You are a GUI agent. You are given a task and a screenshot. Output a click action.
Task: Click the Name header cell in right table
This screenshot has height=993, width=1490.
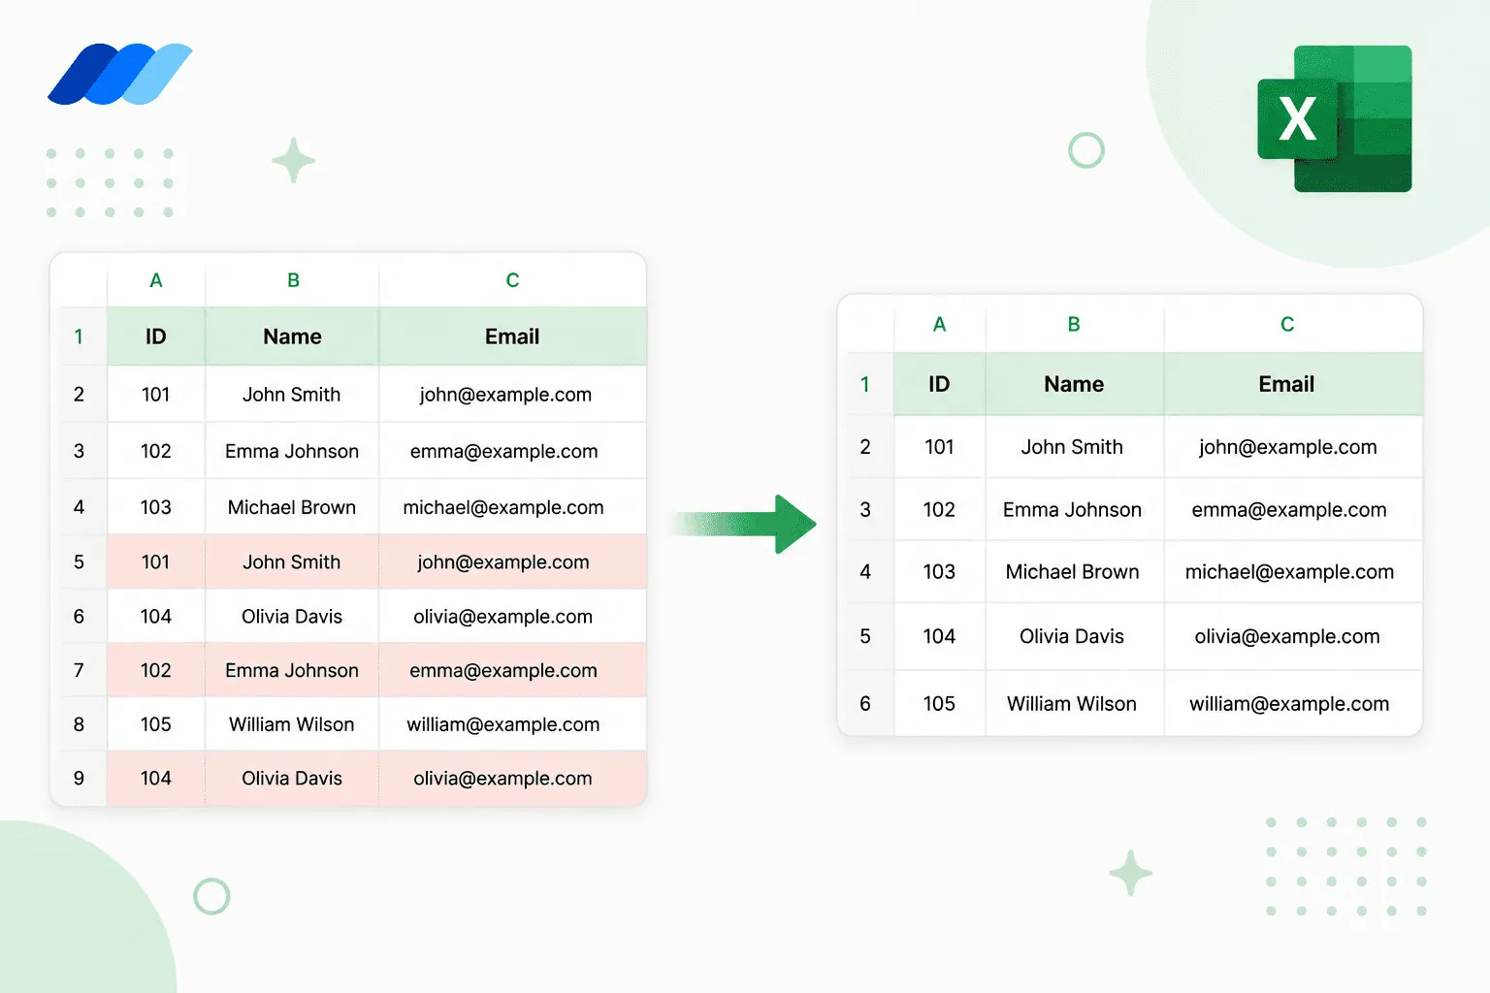coord(1074,384)
